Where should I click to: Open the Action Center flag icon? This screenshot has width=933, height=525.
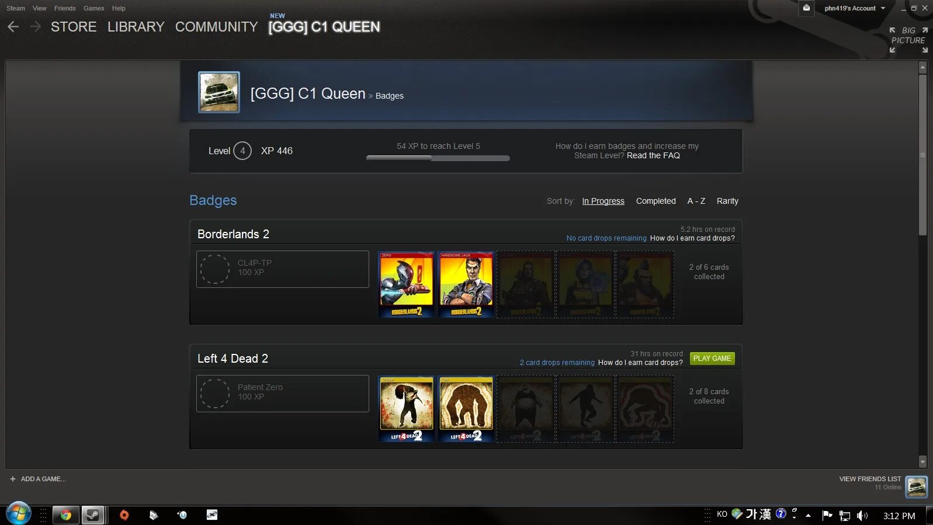coord(827,515)
